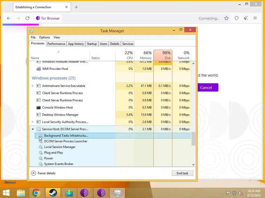Open the Action Center flag icon
The height and width of the screenshot is (198, 265).
tap(228, 193)
